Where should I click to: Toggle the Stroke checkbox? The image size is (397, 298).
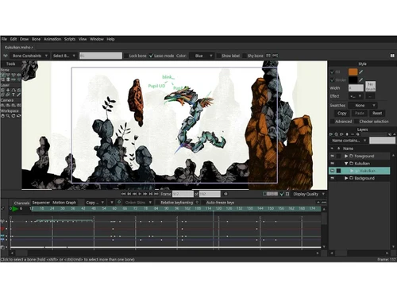[332, 79]
